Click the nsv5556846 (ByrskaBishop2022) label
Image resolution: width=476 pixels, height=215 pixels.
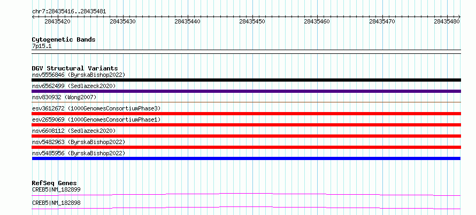coord(79,75)
